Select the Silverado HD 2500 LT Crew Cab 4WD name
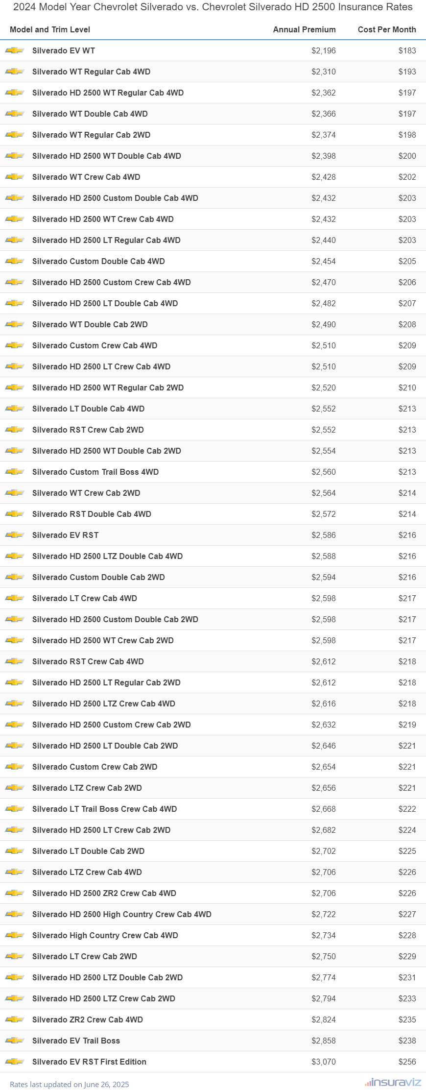This screenshot has width=426, height=1092. click(x=101, y=366)
